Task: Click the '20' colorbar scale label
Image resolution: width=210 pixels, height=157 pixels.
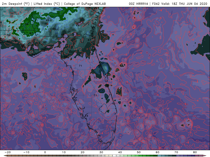Action: 82,152
